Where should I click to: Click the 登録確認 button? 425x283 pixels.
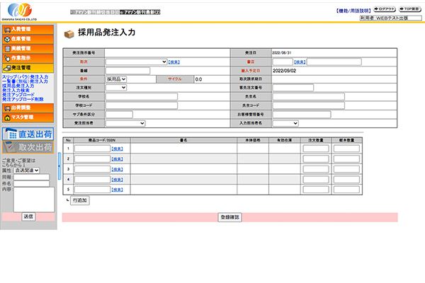229,217
